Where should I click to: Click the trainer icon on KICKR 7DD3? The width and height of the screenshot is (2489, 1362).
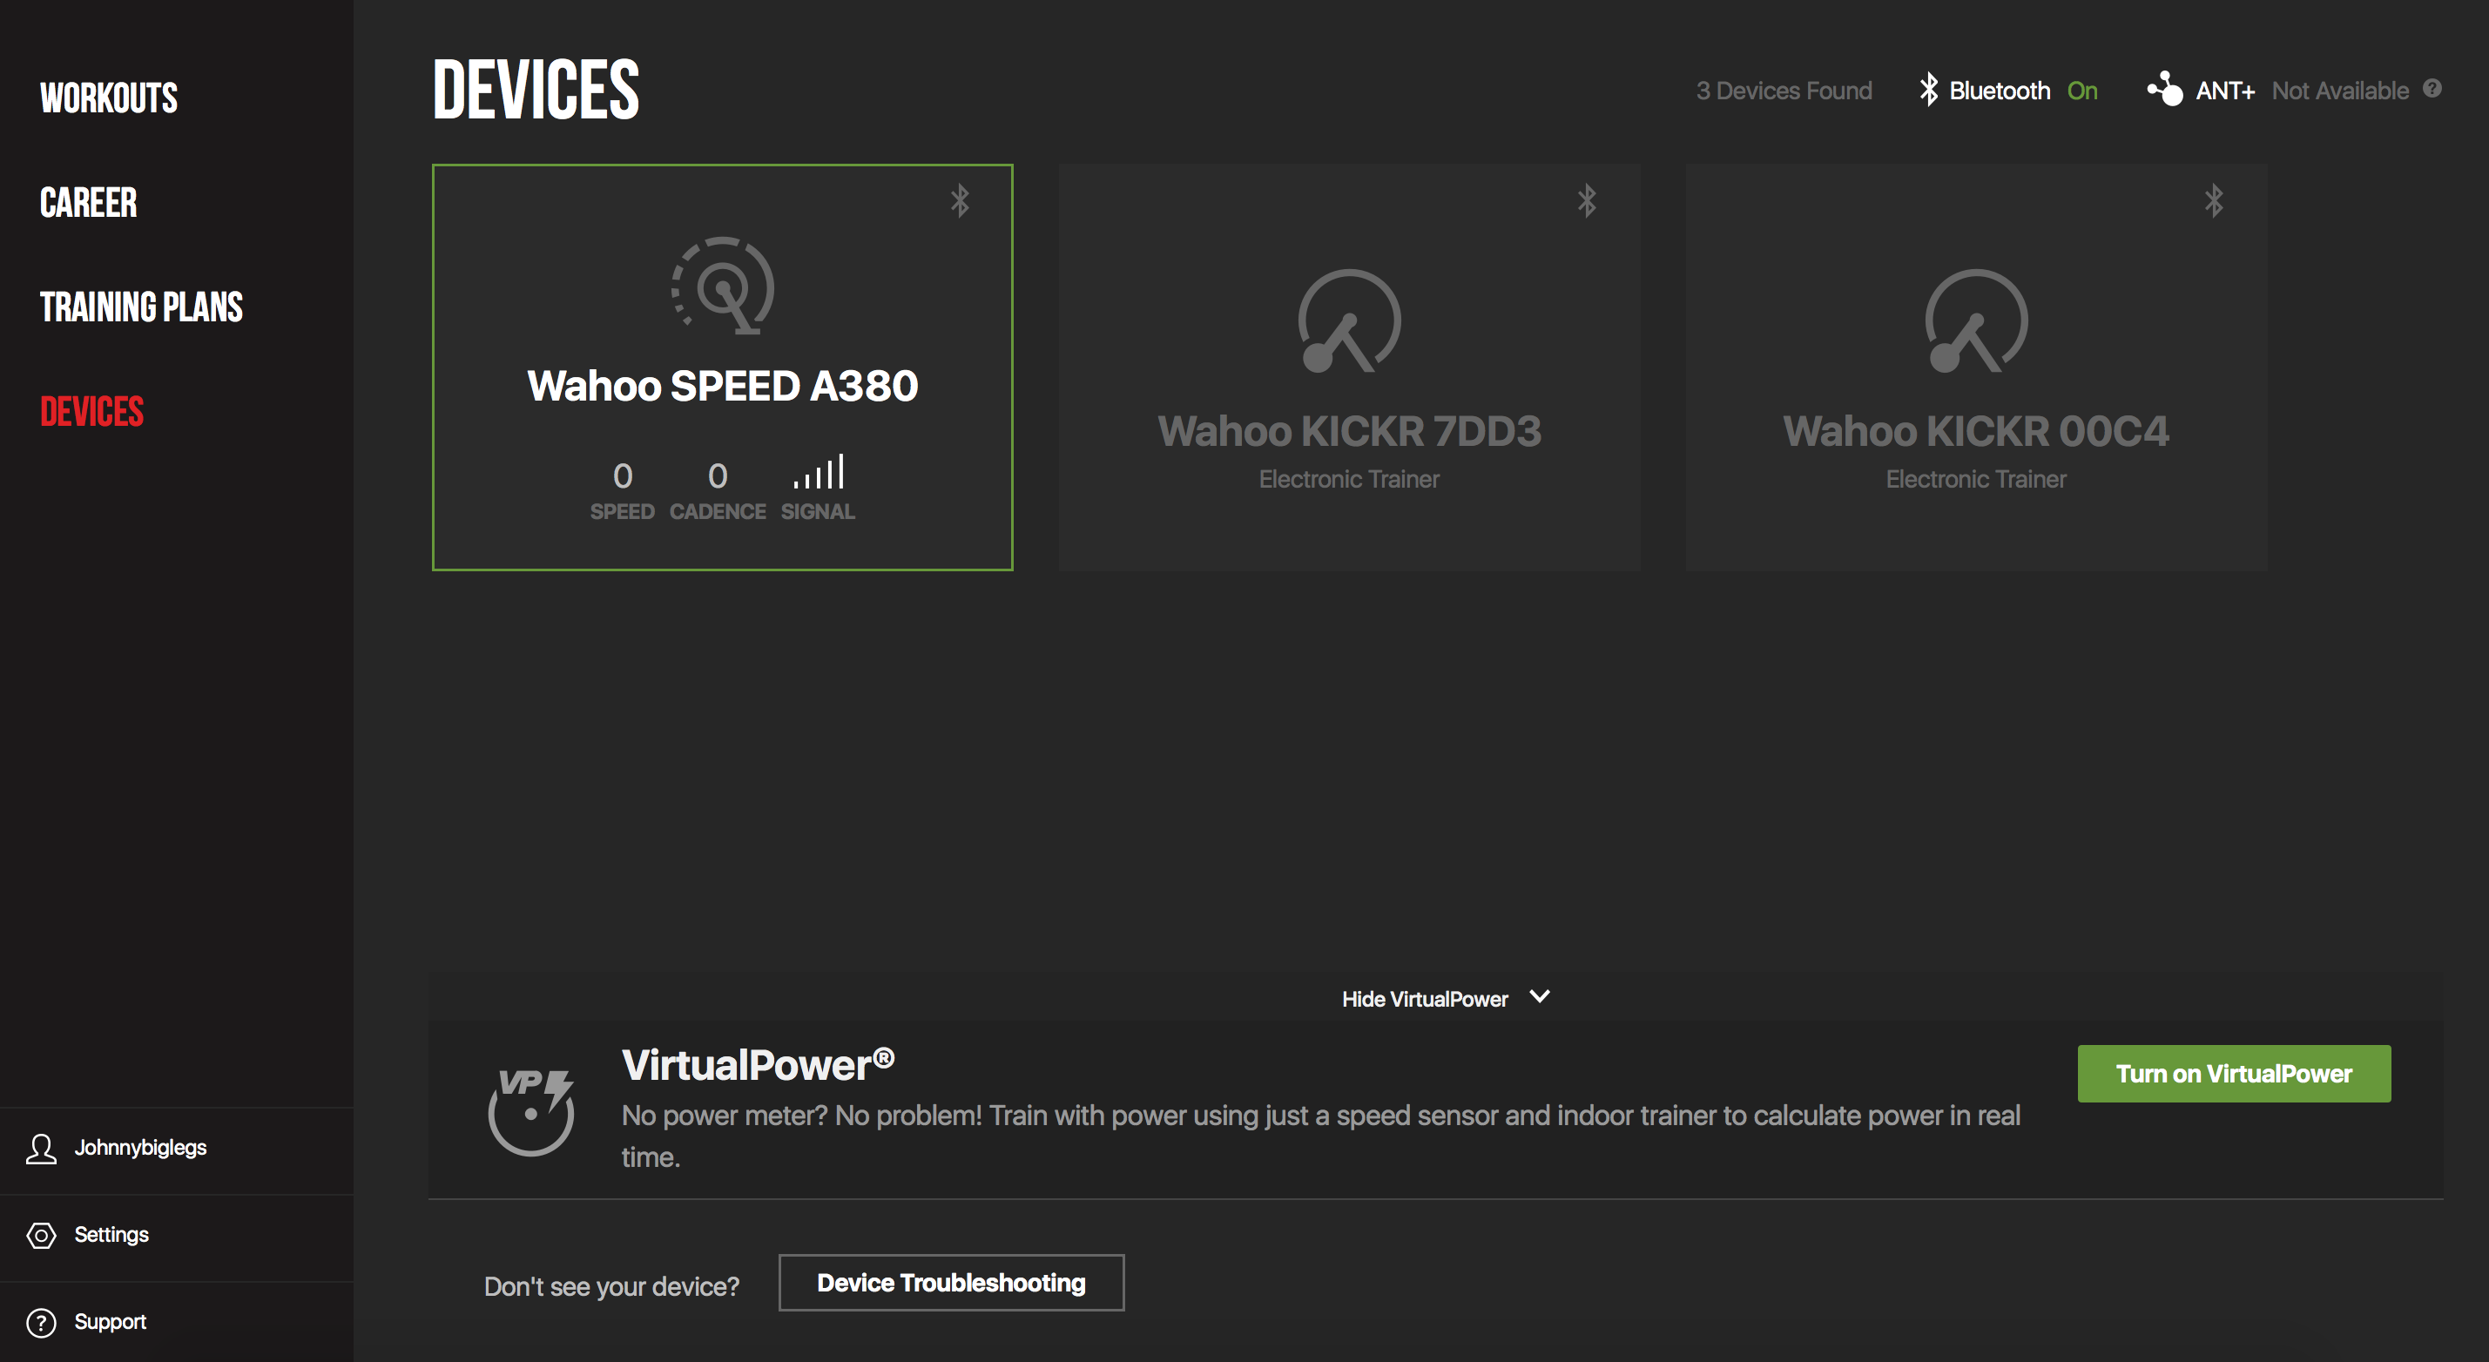tap(1349, 320)
